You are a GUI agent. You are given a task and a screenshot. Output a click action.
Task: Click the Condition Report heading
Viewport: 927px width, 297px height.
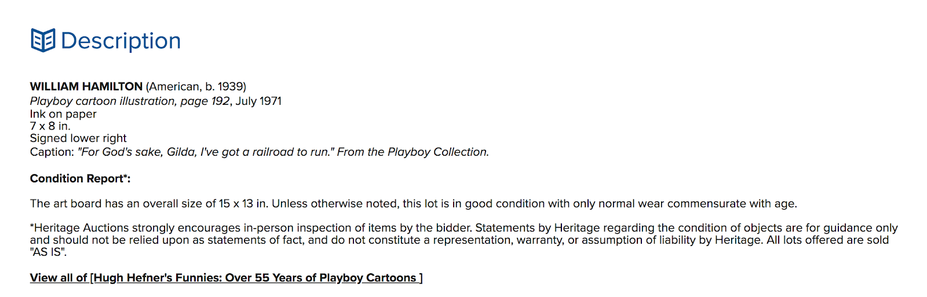80,179
